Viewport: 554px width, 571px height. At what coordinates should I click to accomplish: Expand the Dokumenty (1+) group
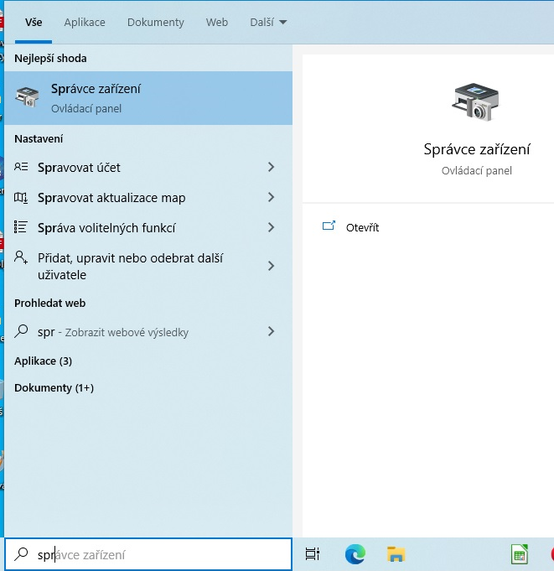pos(54,388)
